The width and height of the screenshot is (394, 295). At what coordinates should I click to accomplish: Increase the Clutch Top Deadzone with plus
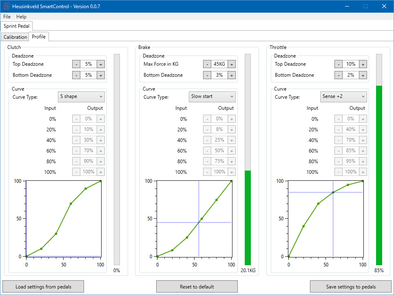coord(100,64)
